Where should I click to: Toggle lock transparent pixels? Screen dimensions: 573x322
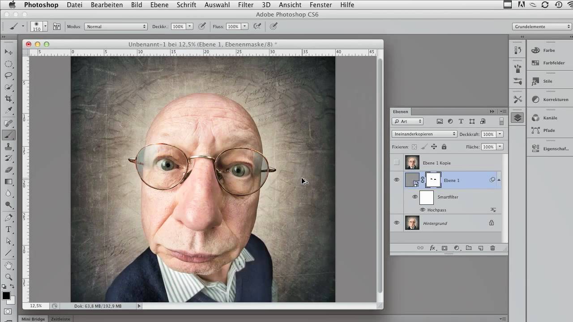414,147
